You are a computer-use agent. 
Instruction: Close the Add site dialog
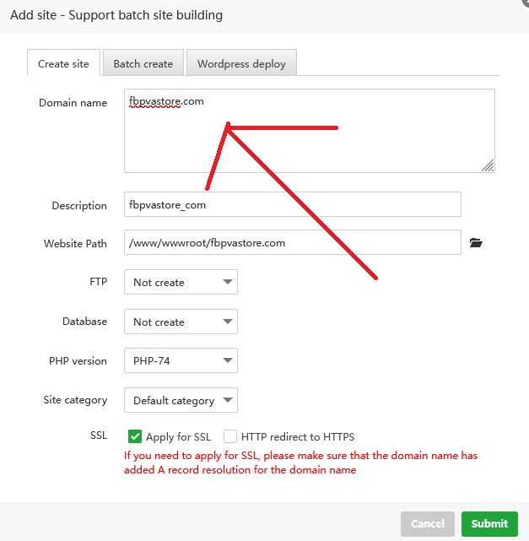(525, 3)
